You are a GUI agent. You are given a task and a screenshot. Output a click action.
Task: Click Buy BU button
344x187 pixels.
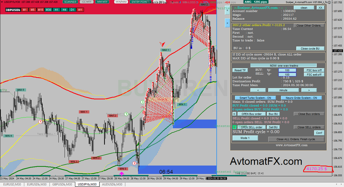[273, 114]
